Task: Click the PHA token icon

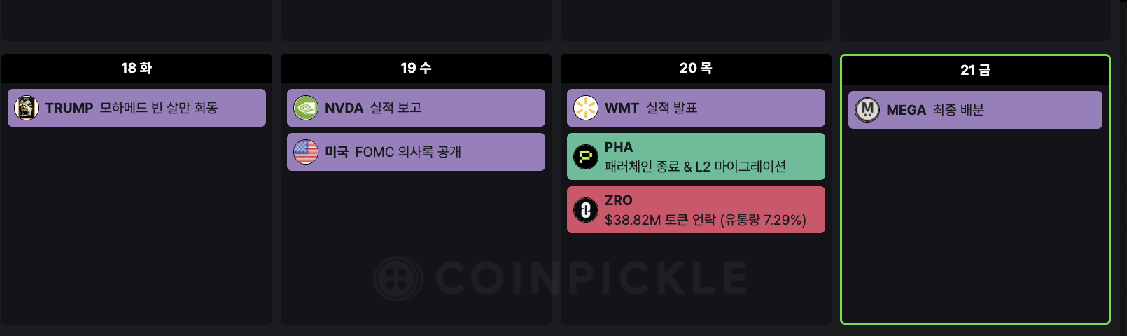Action: 586,157
